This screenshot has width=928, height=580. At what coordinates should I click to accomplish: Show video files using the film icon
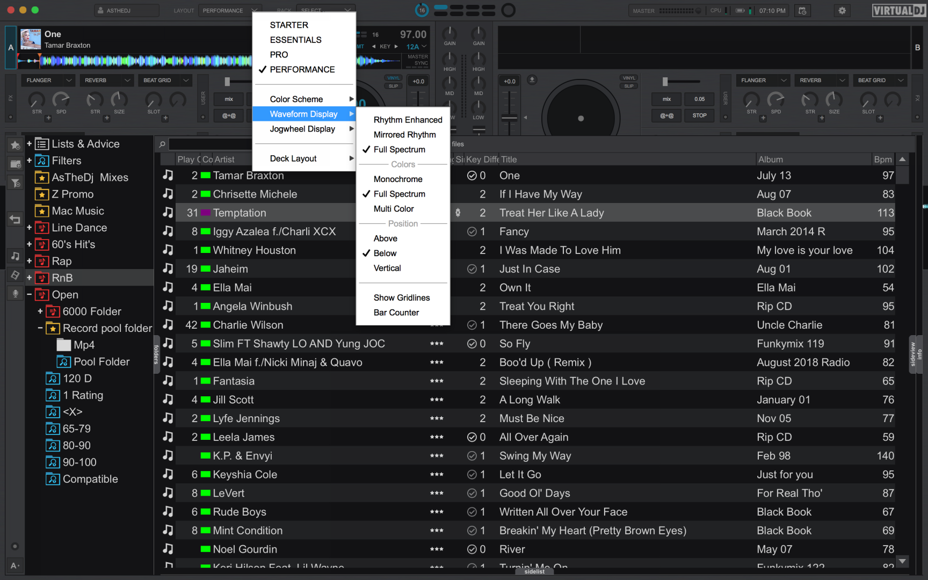tap(15, 275)
